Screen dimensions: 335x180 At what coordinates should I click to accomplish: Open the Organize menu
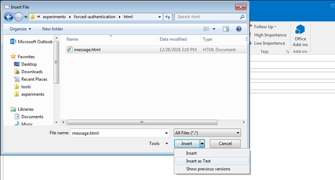coord(20,29)
